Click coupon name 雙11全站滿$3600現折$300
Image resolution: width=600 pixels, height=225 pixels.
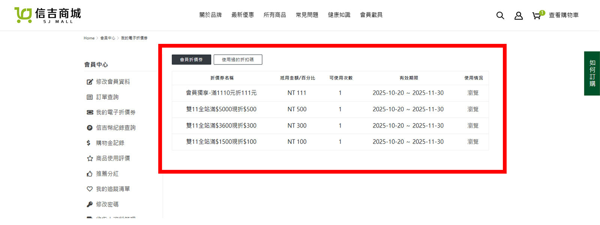221,126
